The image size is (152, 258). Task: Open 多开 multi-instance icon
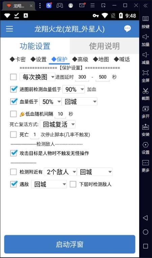tap(146, 111)
